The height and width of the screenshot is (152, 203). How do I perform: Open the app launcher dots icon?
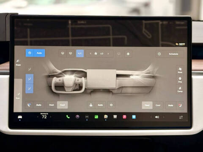click(87, 117)
